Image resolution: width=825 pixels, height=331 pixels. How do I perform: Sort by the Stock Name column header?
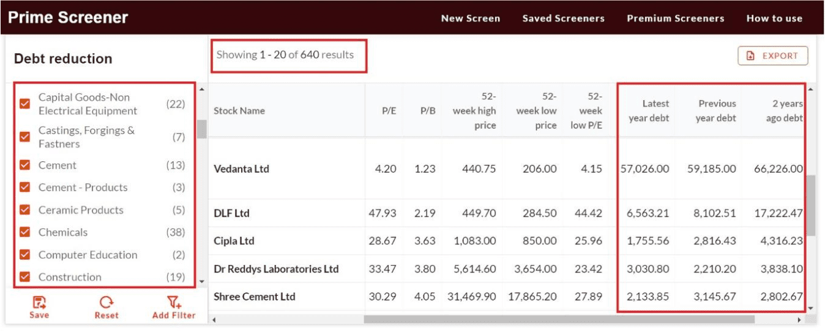coord(239,111)
